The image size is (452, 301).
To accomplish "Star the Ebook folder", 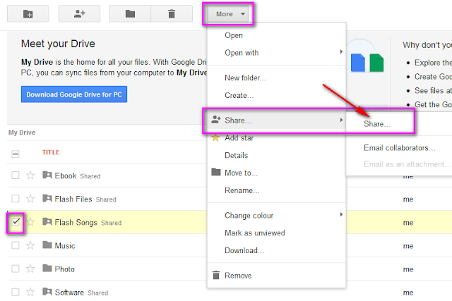I will pos(30,176).
